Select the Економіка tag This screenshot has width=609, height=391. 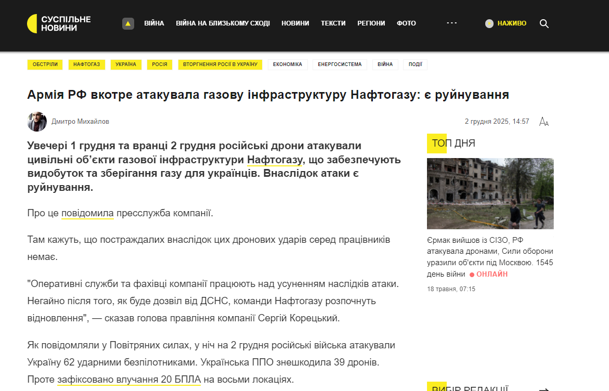tap(288, 64)
